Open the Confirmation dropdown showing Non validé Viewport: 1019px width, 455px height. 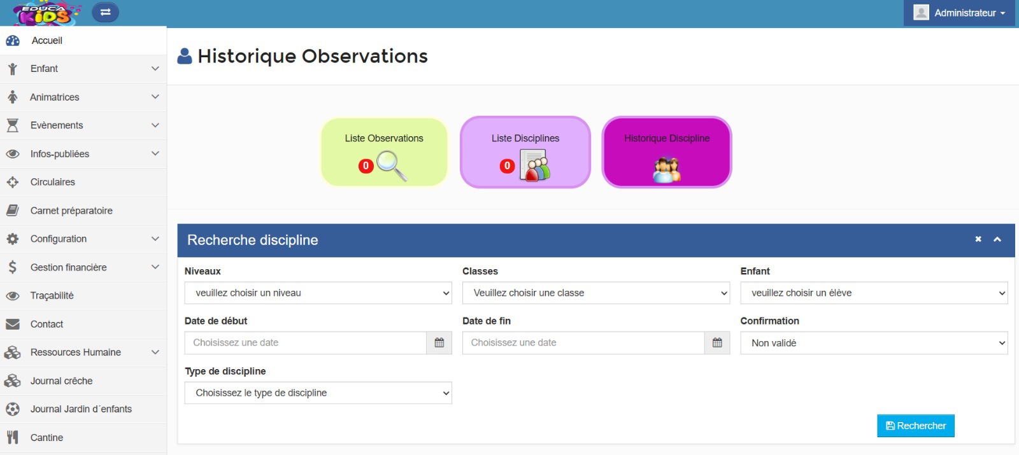(x=874, y=343)
